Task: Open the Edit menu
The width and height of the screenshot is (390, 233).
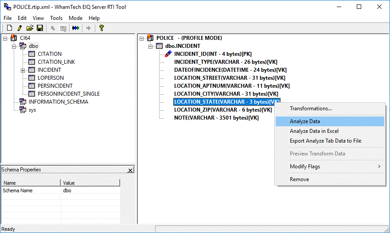Action: [22, 18]
